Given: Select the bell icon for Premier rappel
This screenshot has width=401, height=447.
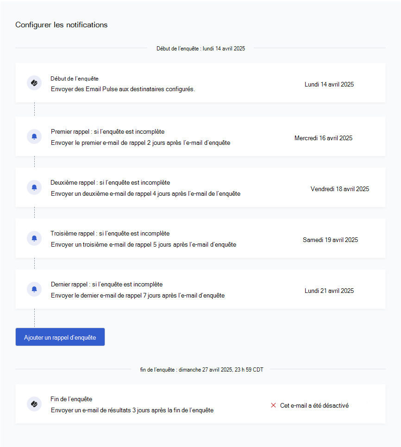Looking at the screenshot, I should point(34,137).
